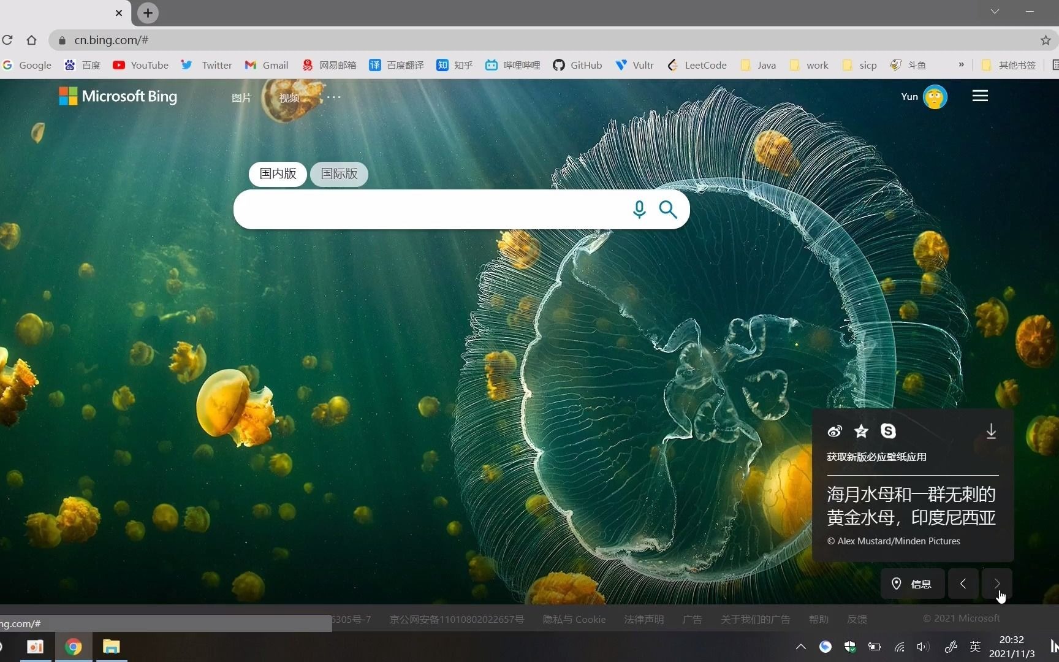
Task: Open YouTube bookmark
Action: pyautogui.click(x=140, y=65)
